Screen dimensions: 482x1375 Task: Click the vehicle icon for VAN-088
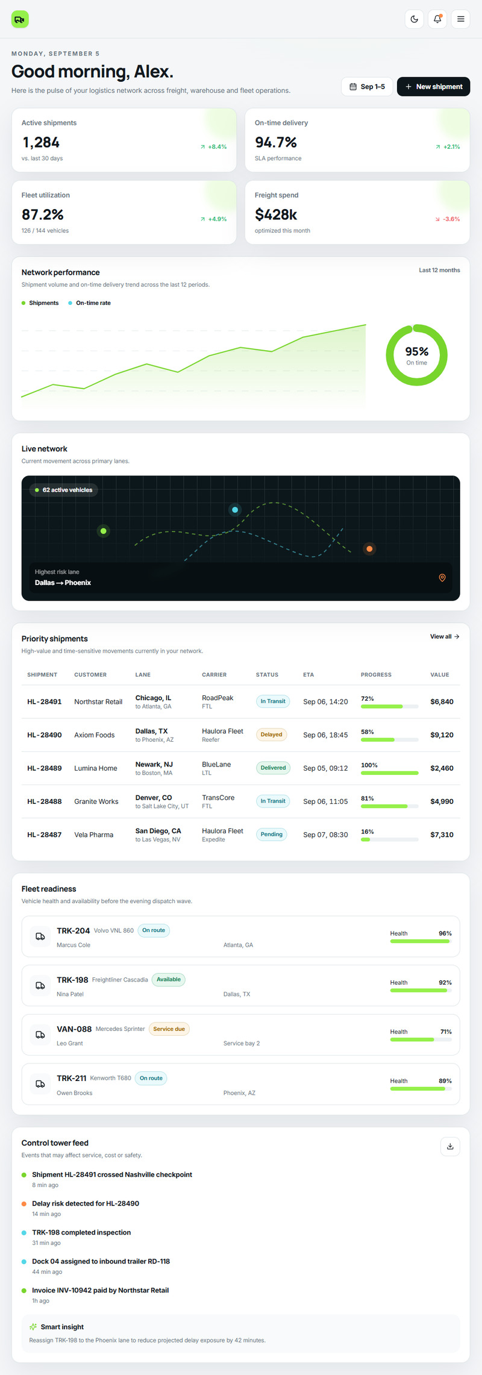point(40,1035)
